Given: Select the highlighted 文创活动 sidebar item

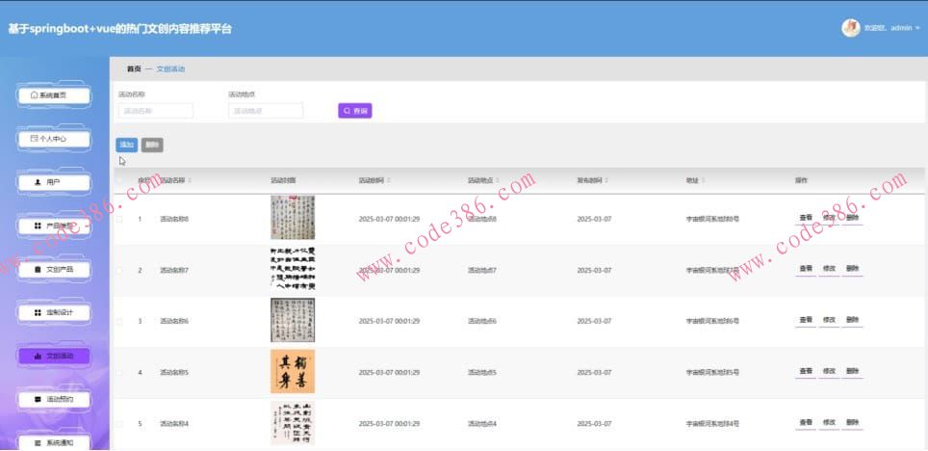Looking at the screenshot, I should point(54,357).
